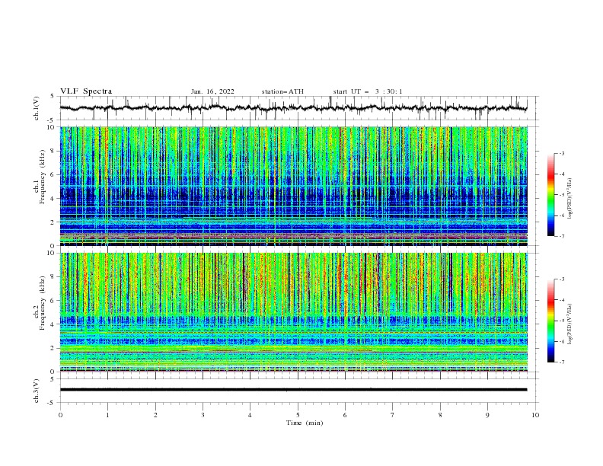Click the ch.2 spectrogram panel
The image size is (603, 466).
click(x=294, y=312)
